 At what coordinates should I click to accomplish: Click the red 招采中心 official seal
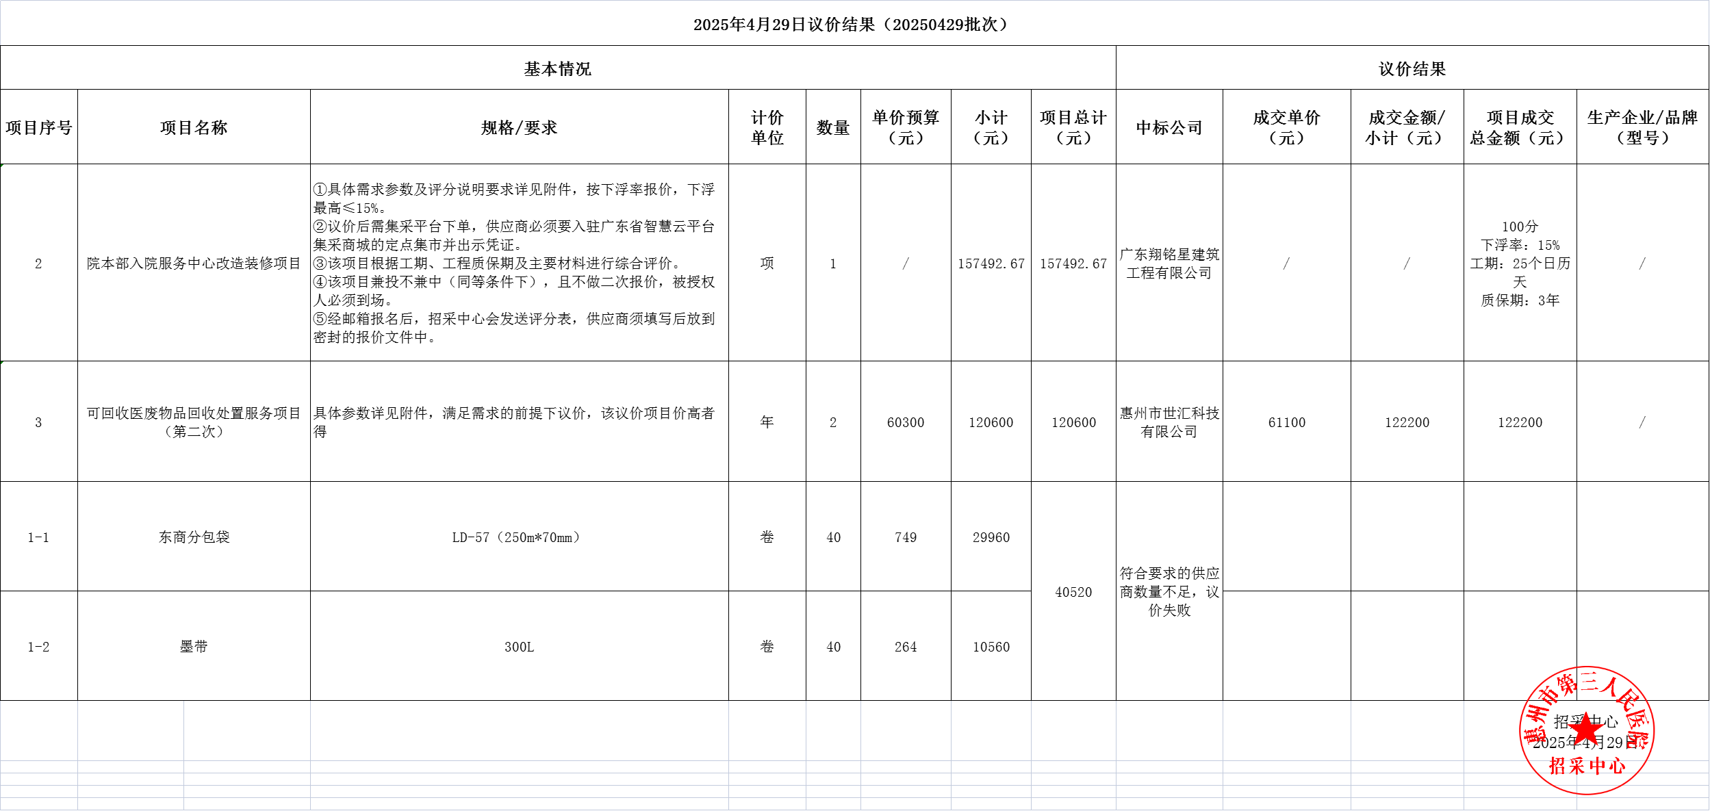click(x=1587, y=731)
